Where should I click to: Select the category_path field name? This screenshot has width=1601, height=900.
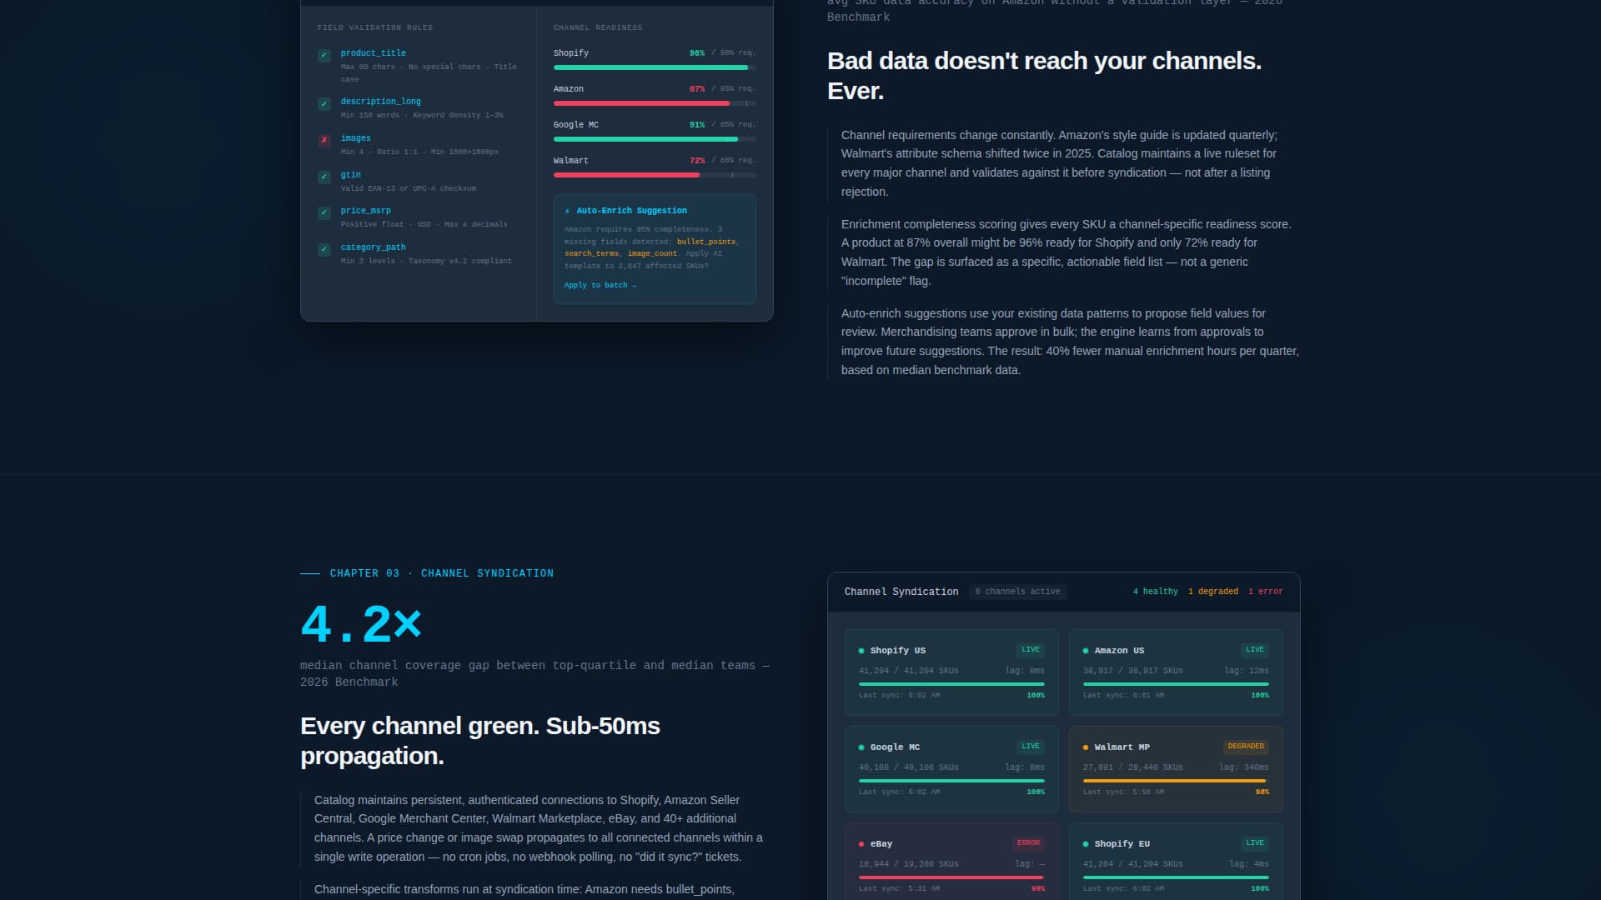[x=373, y=247]
